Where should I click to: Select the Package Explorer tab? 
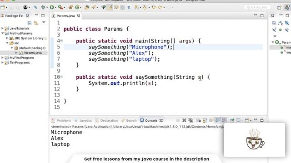click(15, 16)
